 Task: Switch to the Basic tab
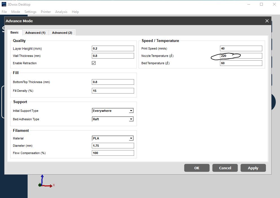(x=14, y=32)
